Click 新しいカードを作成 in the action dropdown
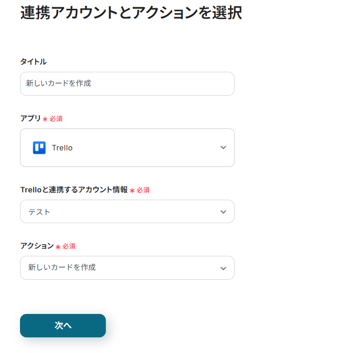This screenshot has height=353, width=340. 62,268
